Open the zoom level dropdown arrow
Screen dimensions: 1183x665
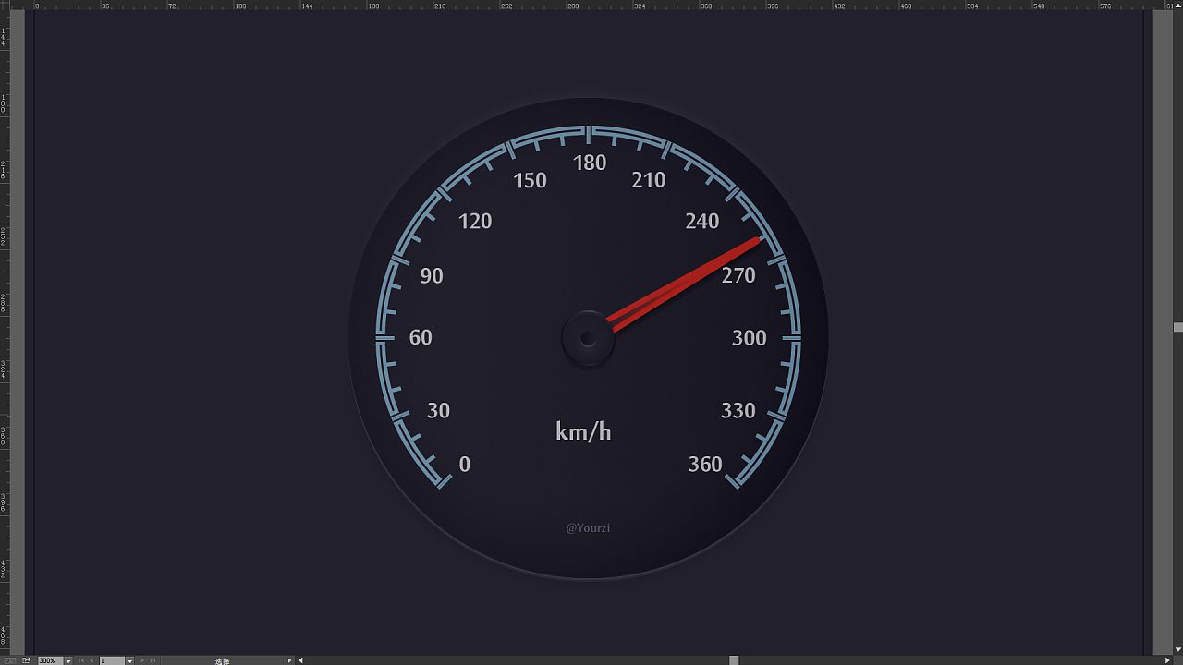click(68, 661)
